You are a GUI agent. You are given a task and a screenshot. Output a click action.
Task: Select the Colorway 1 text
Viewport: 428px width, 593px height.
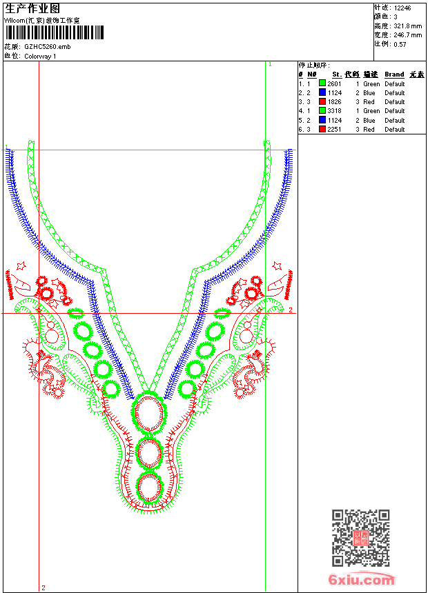(40, 57)
